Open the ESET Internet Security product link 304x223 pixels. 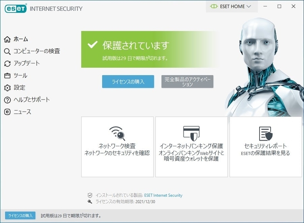pos(163,195)
